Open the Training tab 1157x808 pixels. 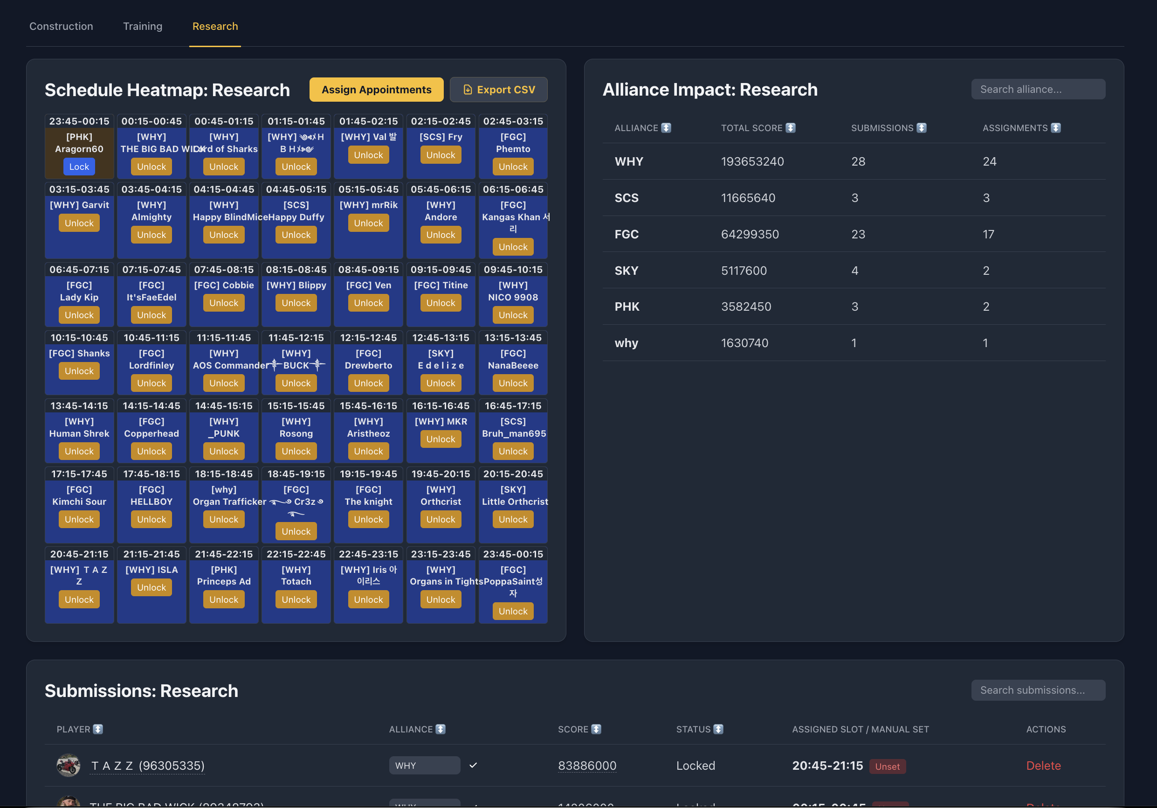tap(143, 26)
